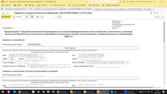Close the document form with the small x
This screenshot has height=94, width=167.
pos(164,13)
